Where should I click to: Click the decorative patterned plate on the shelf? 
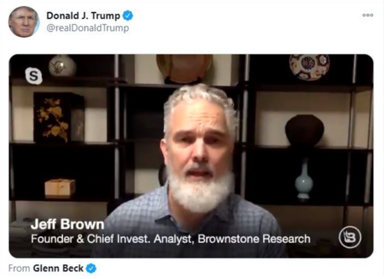coord(309,66)
